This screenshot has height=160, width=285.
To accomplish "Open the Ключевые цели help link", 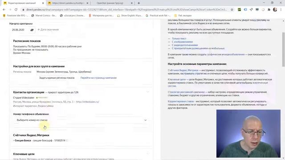I will (x=177, y=80).
